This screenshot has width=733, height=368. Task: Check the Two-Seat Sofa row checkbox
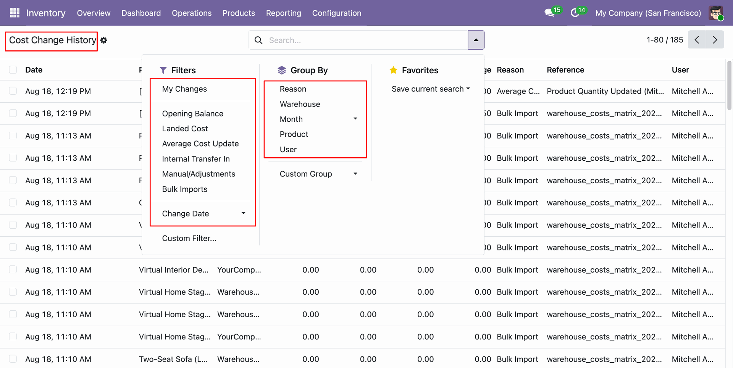coord(13,359)
